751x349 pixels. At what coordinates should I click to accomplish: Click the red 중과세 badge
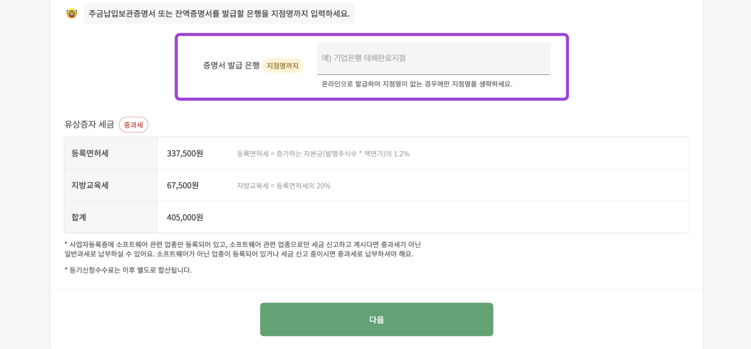click(133, 125)
